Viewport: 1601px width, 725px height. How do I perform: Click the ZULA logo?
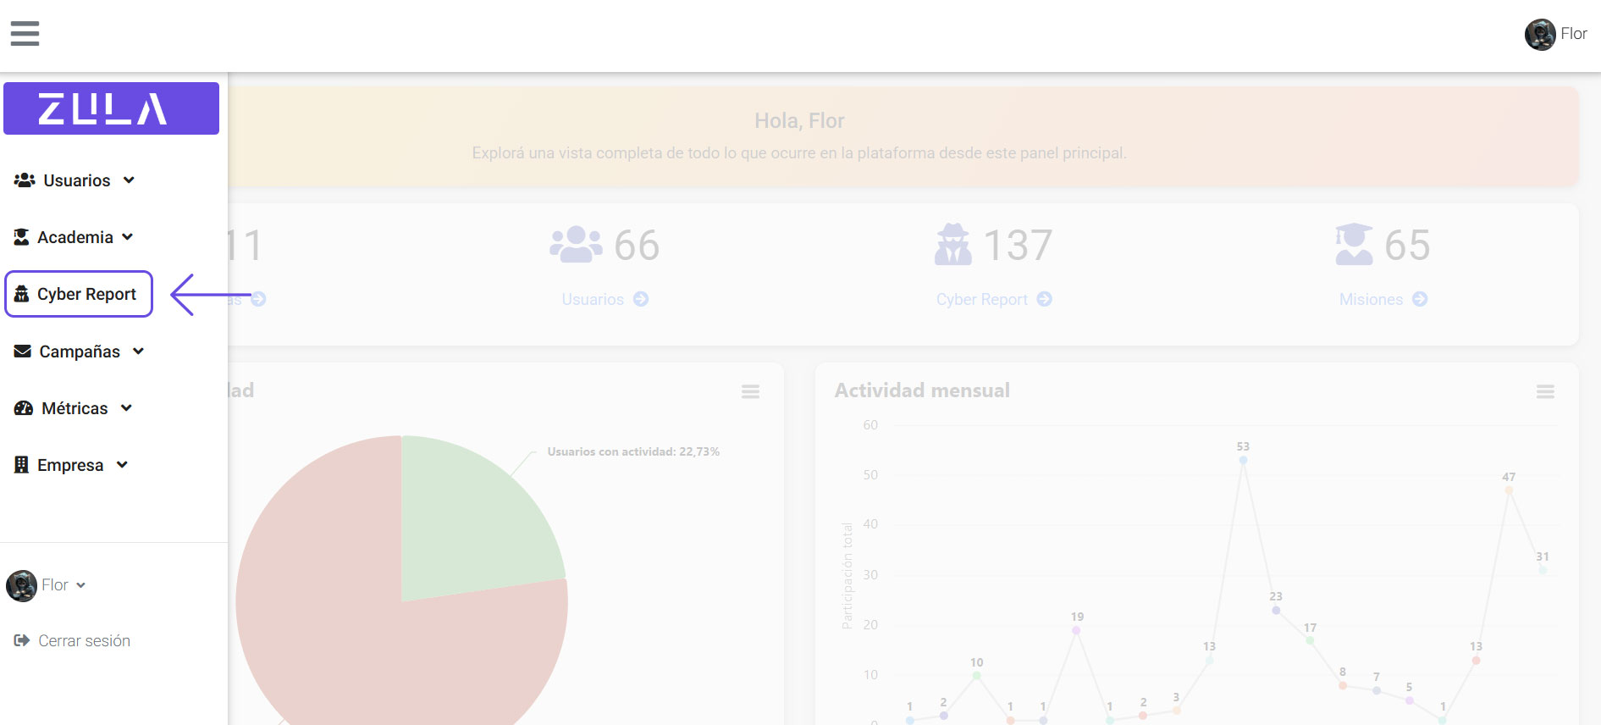click(111, 108)
